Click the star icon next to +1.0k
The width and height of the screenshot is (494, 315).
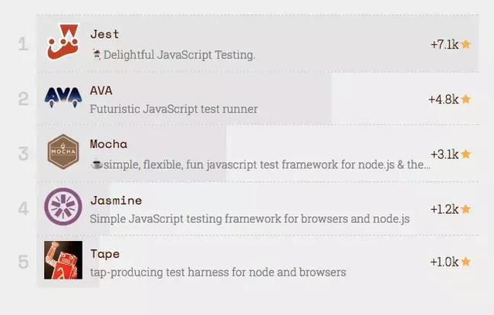coord(465,262)
